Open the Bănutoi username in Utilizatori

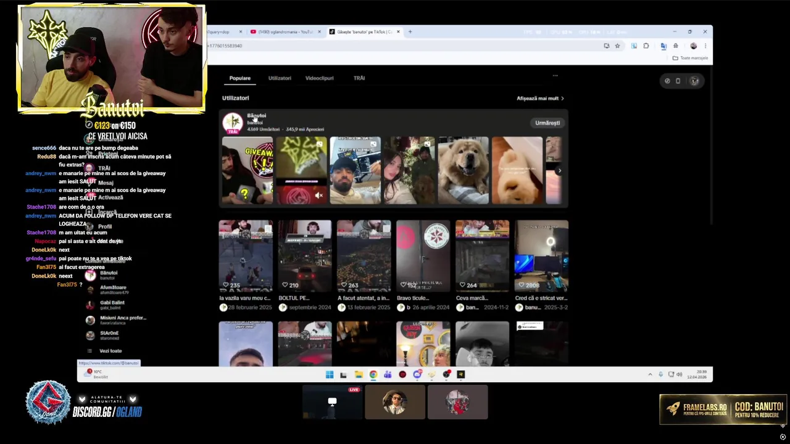point(257,115)
